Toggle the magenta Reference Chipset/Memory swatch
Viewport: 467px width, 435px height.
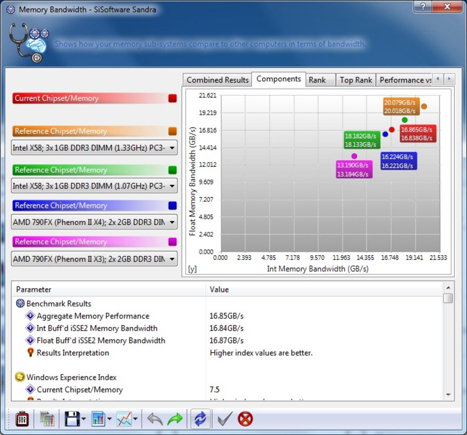pyautogui.click(x=172, y=242)
